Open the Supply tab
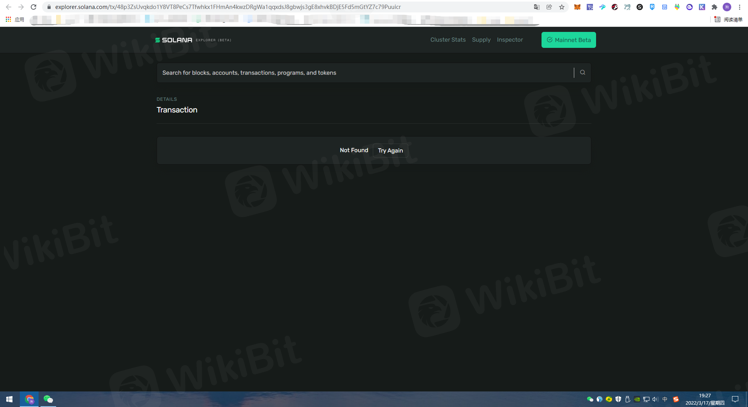This screenshot has width=748, height=407. pyautogui.click(x=481, y=40)
